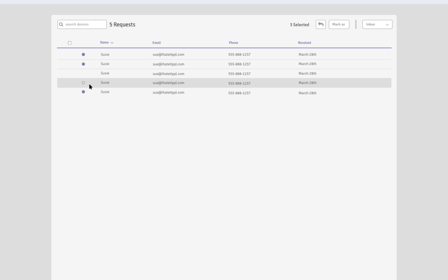Open the top Susie request row
The image size is (448, 280).
click(x=224, y=54)
